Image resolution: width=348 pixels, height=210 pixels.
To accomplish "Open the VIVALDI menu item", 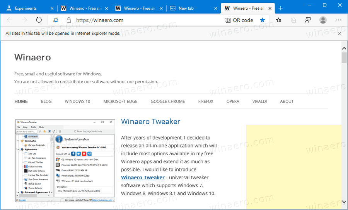I will coord(259,101).
